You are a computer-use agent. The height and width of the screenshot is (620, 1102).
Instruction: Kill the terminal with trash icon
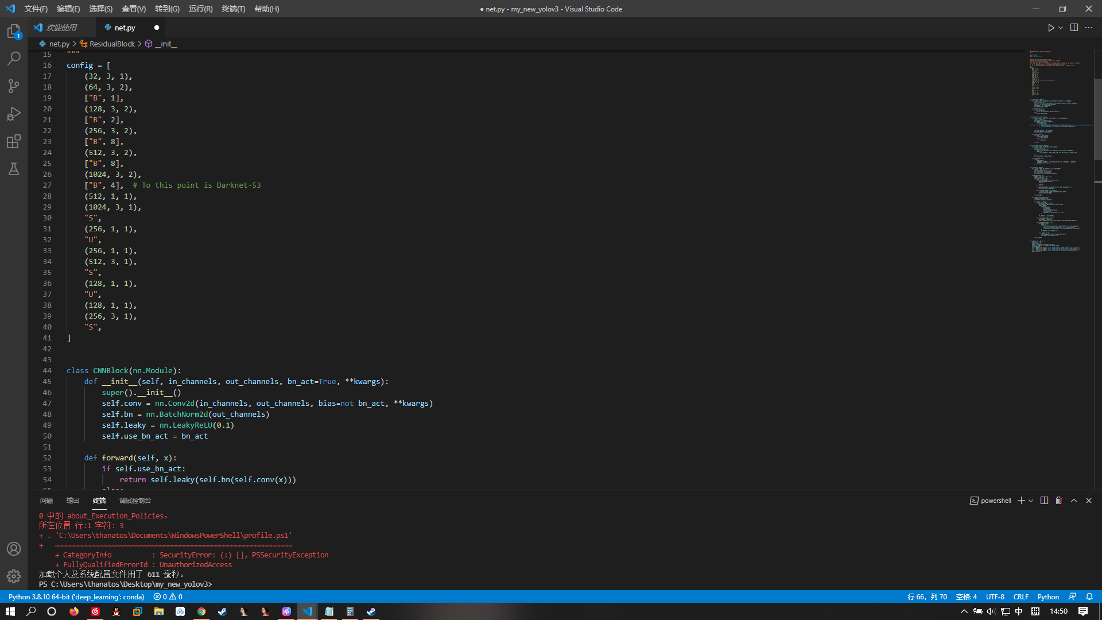1059,501
